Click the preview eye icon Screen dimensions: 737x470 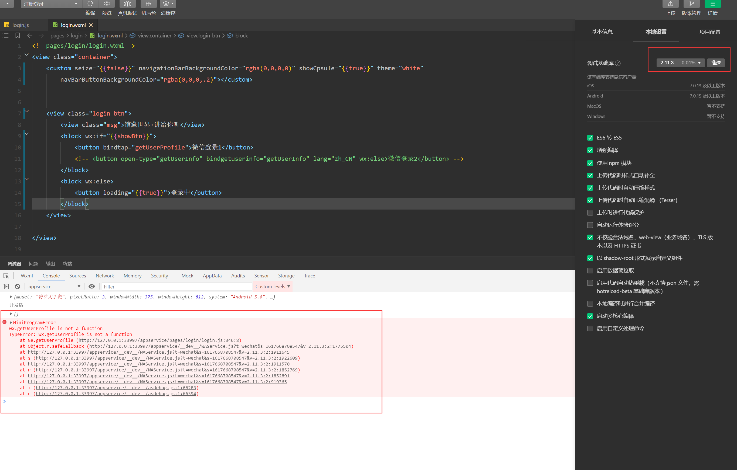point(107,4)
